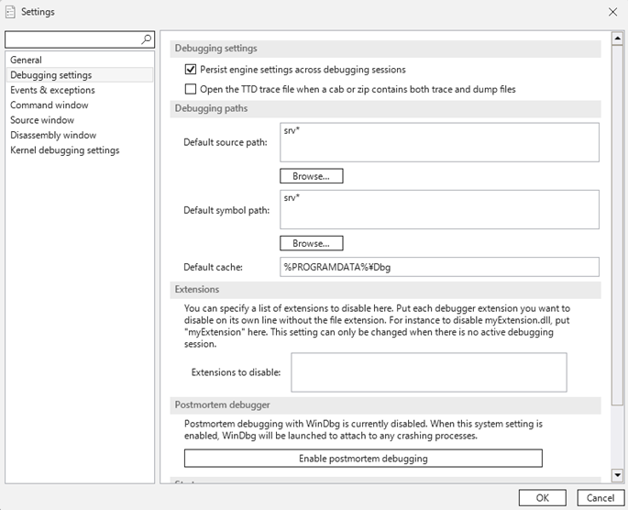Click the WinDbg Settings title icon
Screen dimensions: 628x510
(11, 12)
